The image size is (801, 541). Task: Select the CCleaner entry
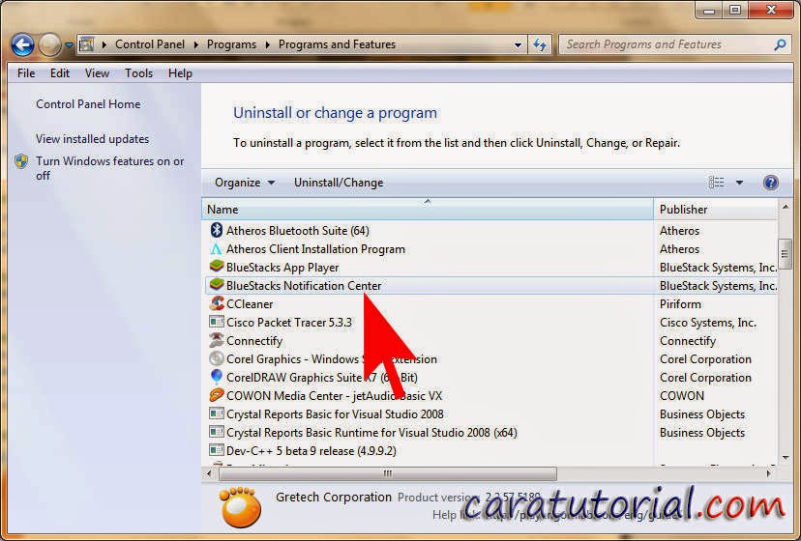(250, 304)
